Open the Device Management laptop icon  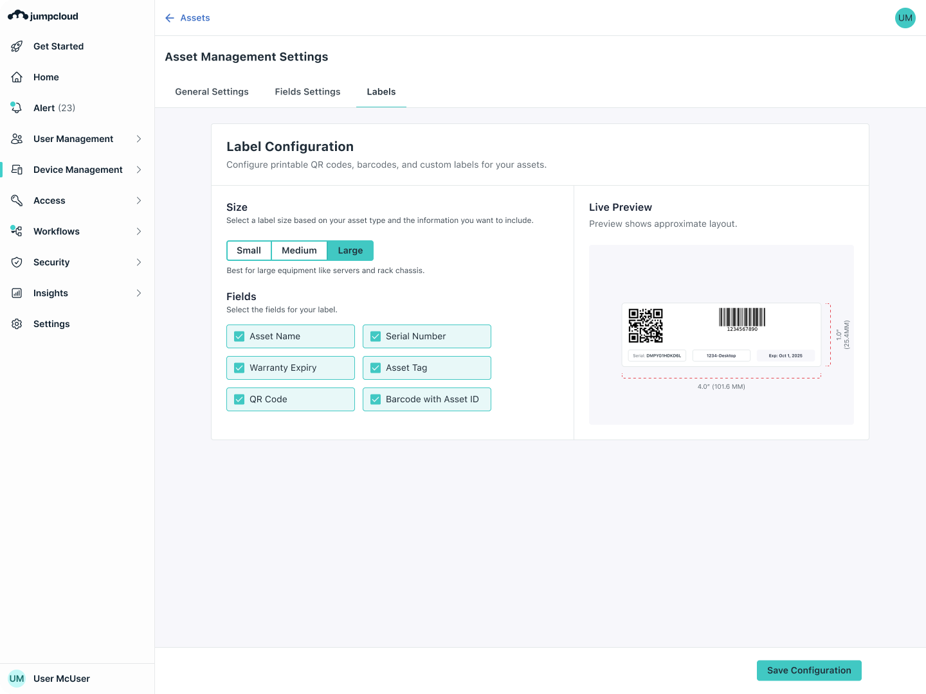pyautogui.click(x=17, y=170)
